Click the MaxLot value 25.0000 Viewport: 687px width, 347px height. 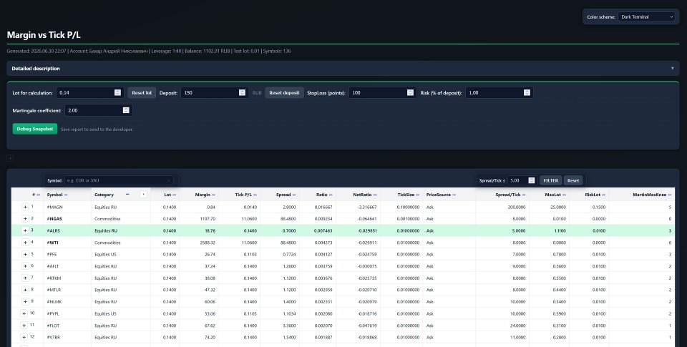pyautogui.click(x=558, y=207)
